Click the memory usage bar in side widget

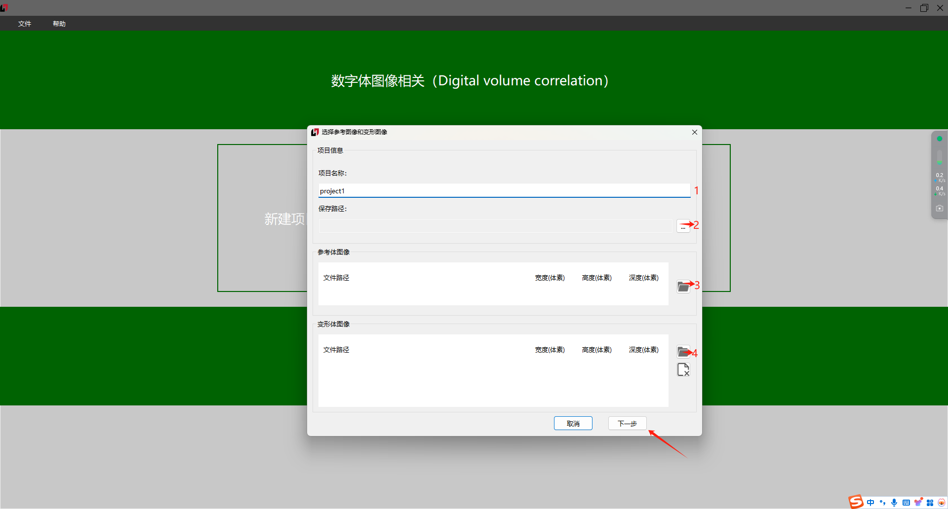pyautogui.click(x=939, y=157)
